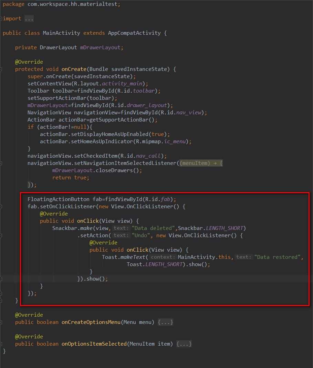Click the 'if' keyword in actionBar null check
This screenshot has width=313, height=368.
(x=31, y=127)
